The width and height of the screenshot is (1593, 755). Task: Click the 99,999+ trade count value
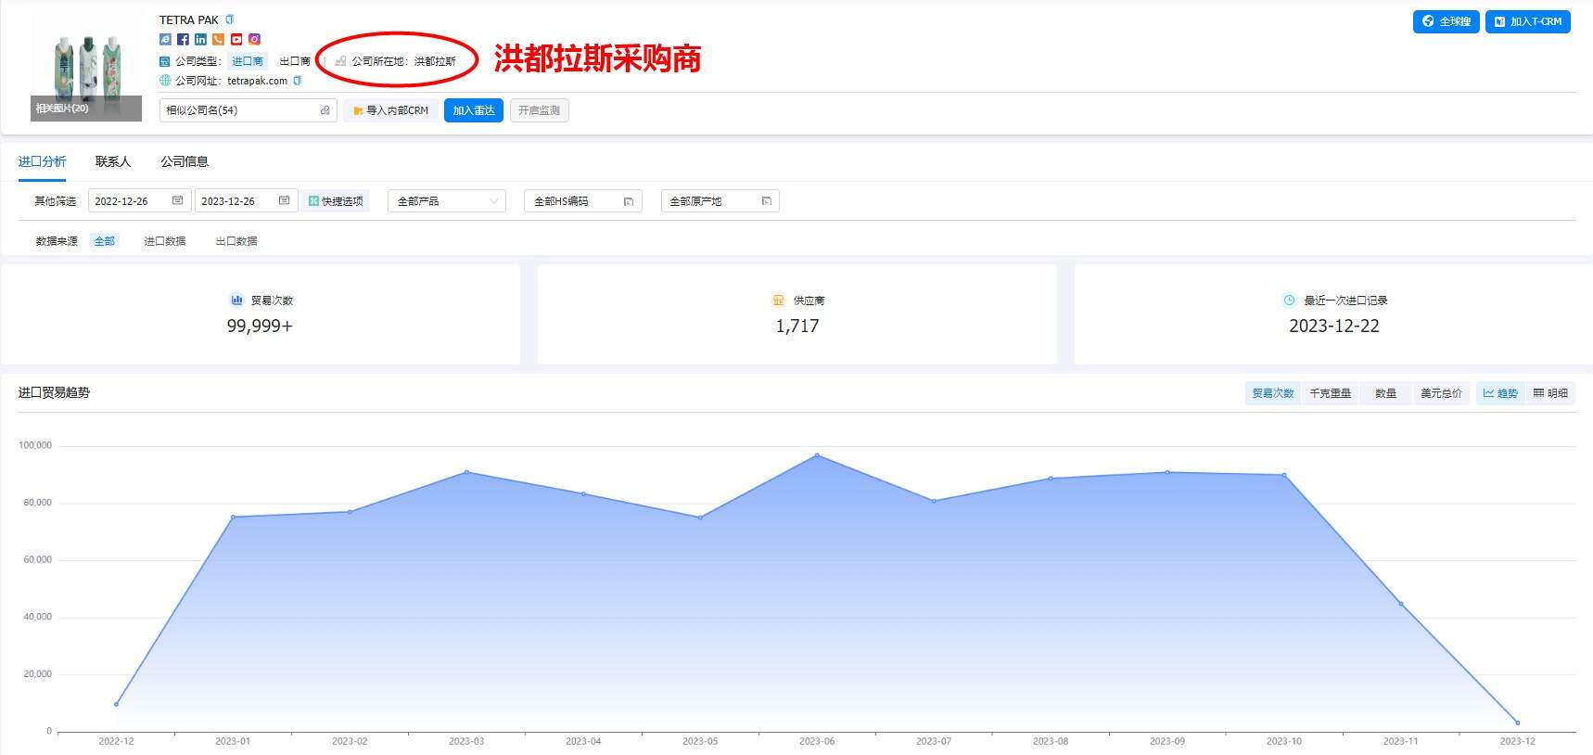click(260, 326)
